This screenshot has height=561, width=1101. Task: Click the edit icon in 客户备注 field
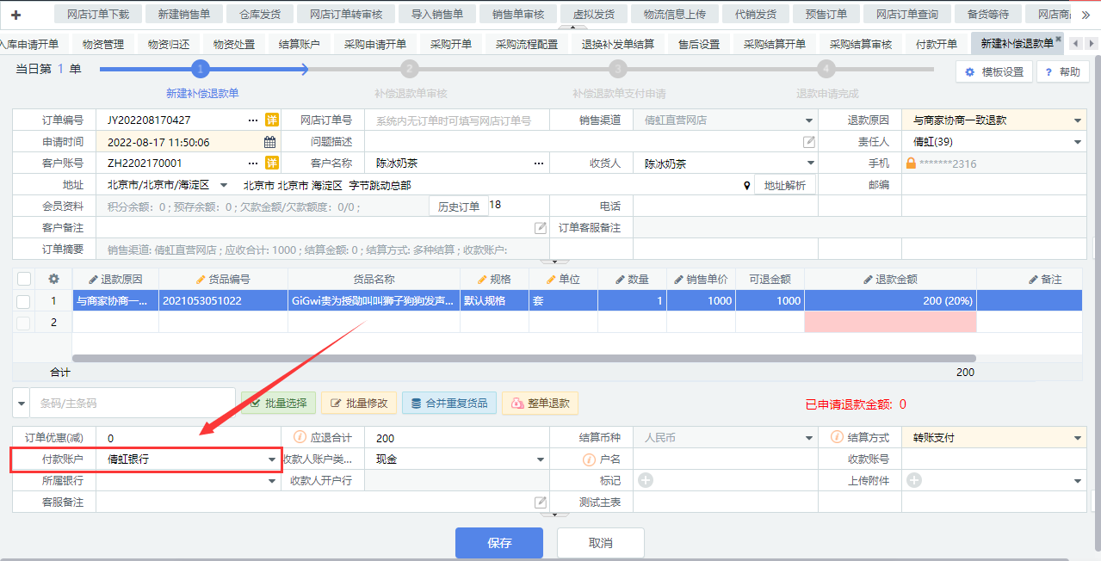541,228
